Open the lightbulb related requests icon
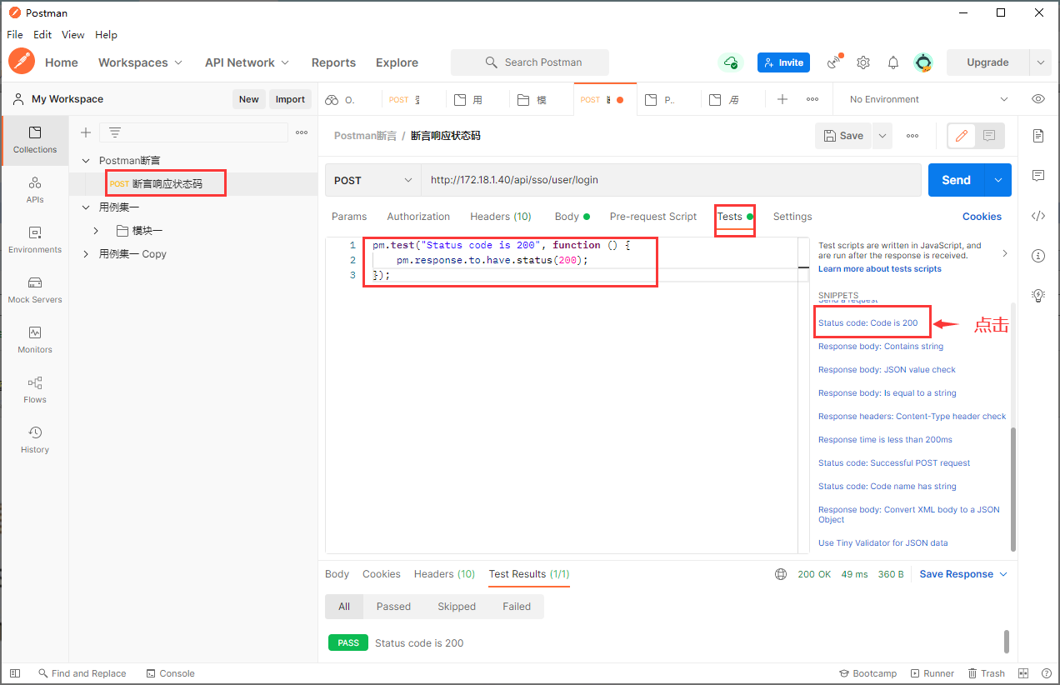 click(1038, 294)
